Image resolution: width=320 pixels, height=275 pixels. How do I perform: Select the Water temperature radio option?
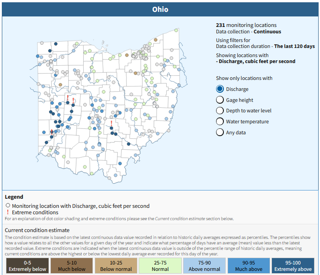220,122
